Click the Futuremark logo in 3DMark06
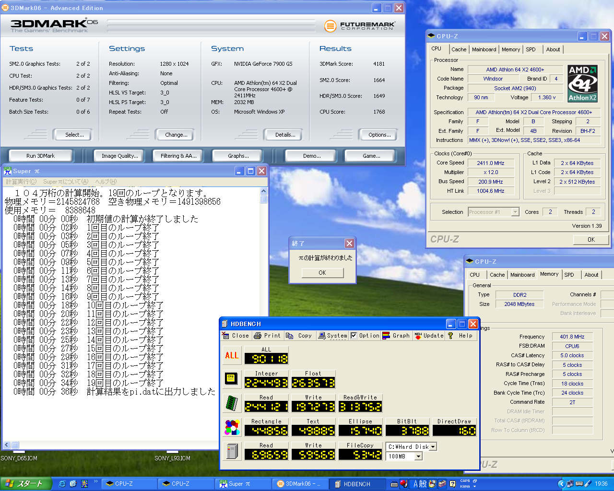This screenshot has height=491, width=614. point(359,26)
